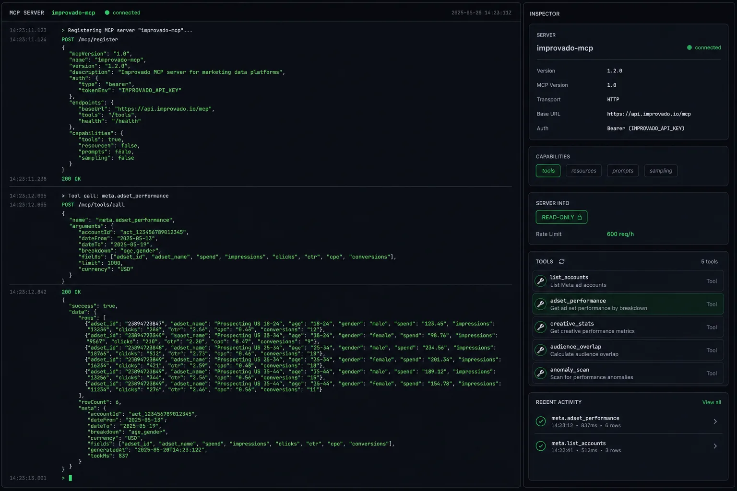Click the Base URL https://api.improvado.io/mcp value

pyautogui.click(x=649, y=114)
